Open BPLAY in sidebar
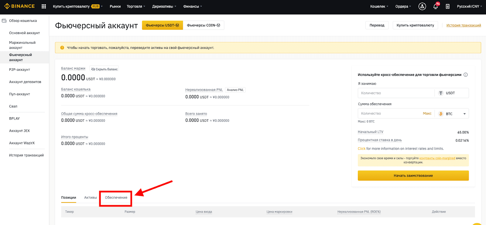The image size is (486, 225). 14,118
